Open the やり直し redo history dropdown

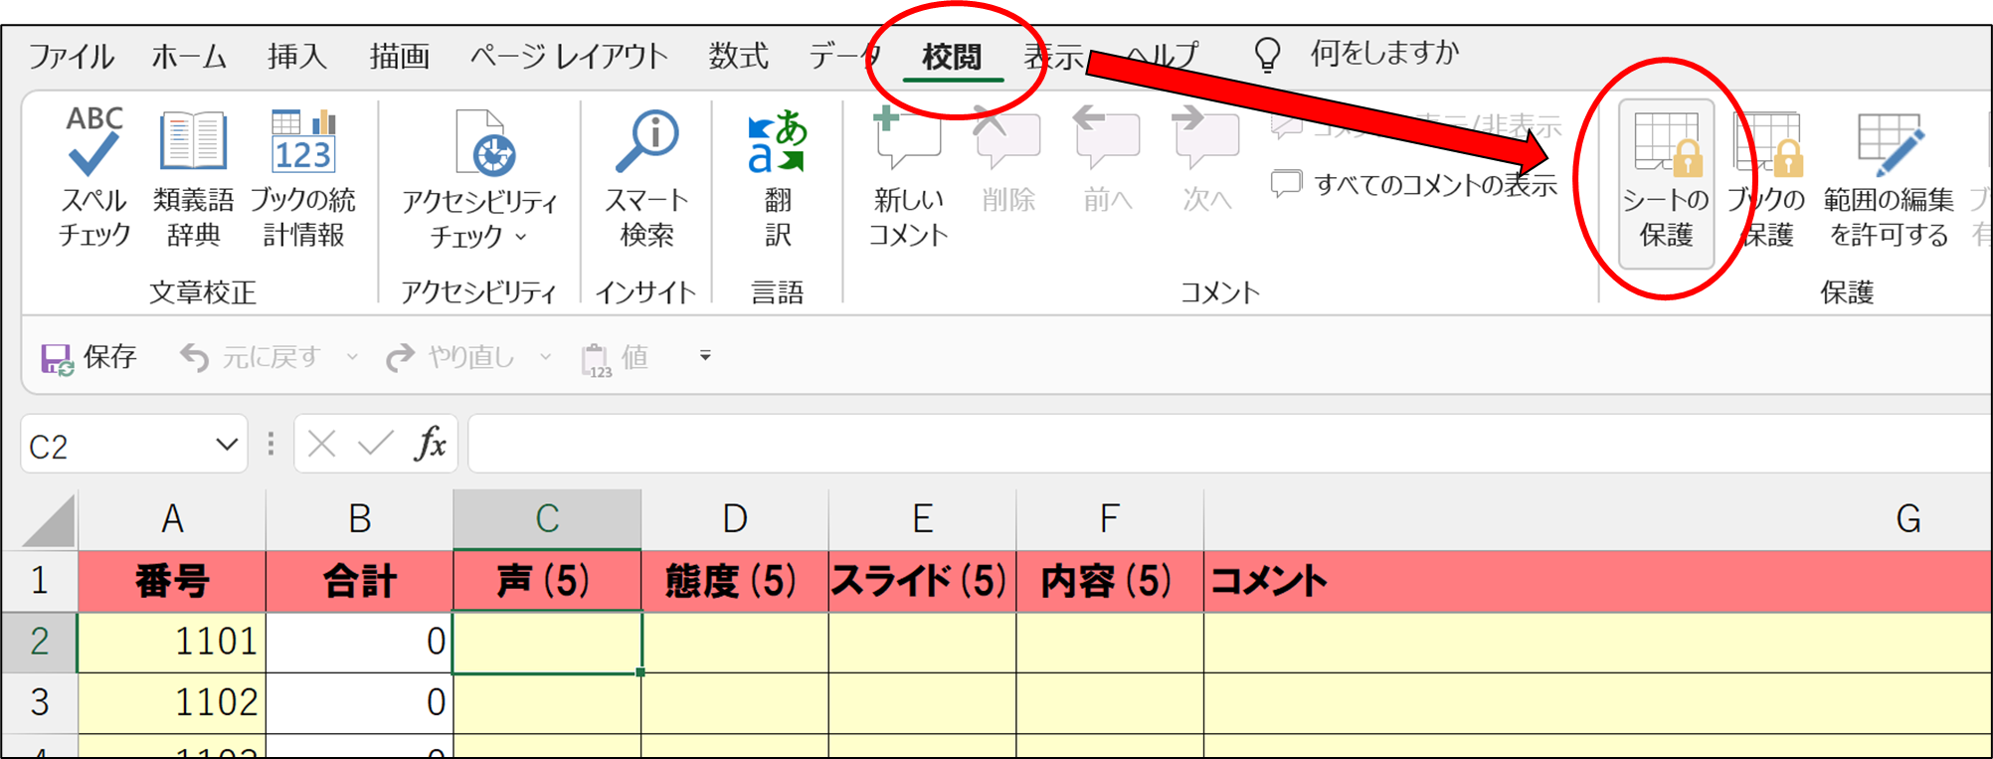[546, 356]
